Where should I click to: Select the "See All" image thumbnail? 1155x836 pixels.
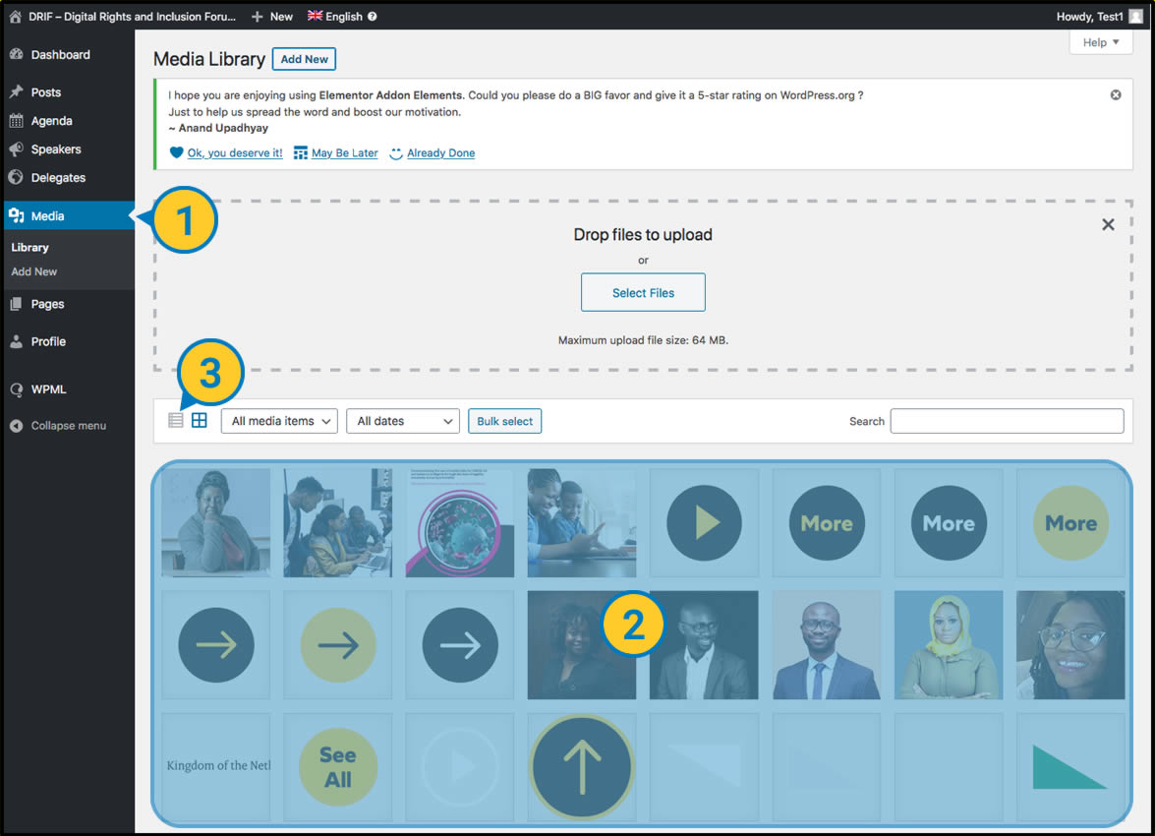tap(337, 766)
